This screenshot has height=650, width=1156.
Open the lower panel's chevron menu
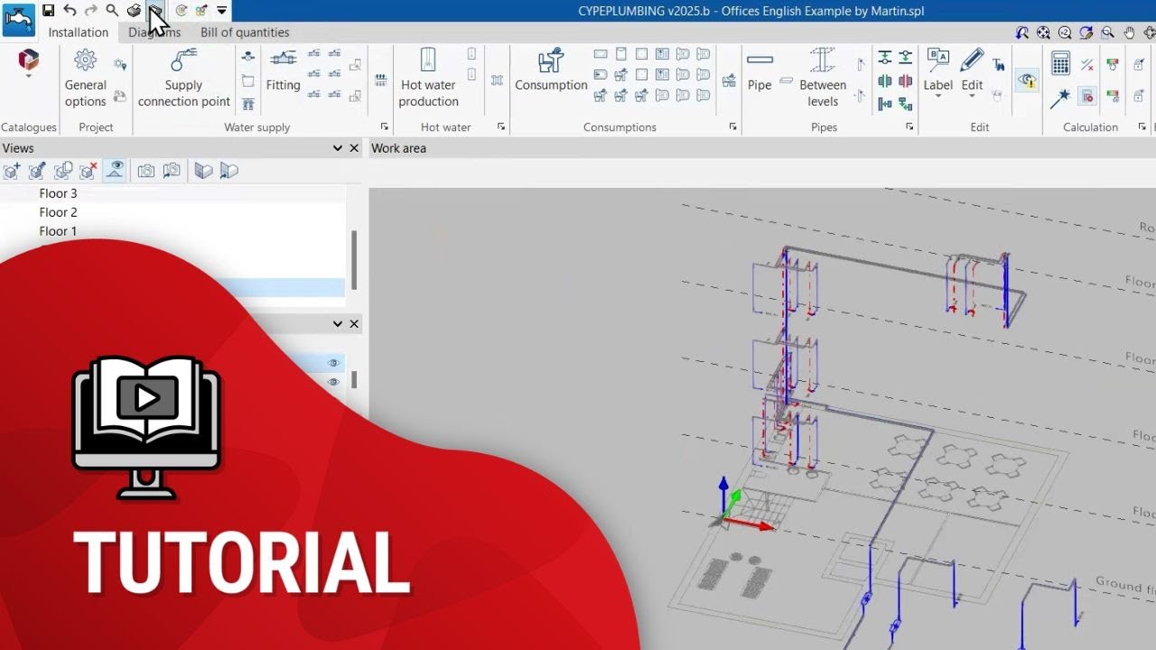coord(338,323)
